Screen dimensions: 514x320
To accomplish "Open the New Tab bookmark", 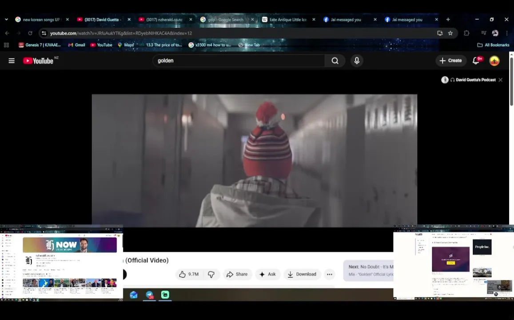I will click(x=249, y=45).
